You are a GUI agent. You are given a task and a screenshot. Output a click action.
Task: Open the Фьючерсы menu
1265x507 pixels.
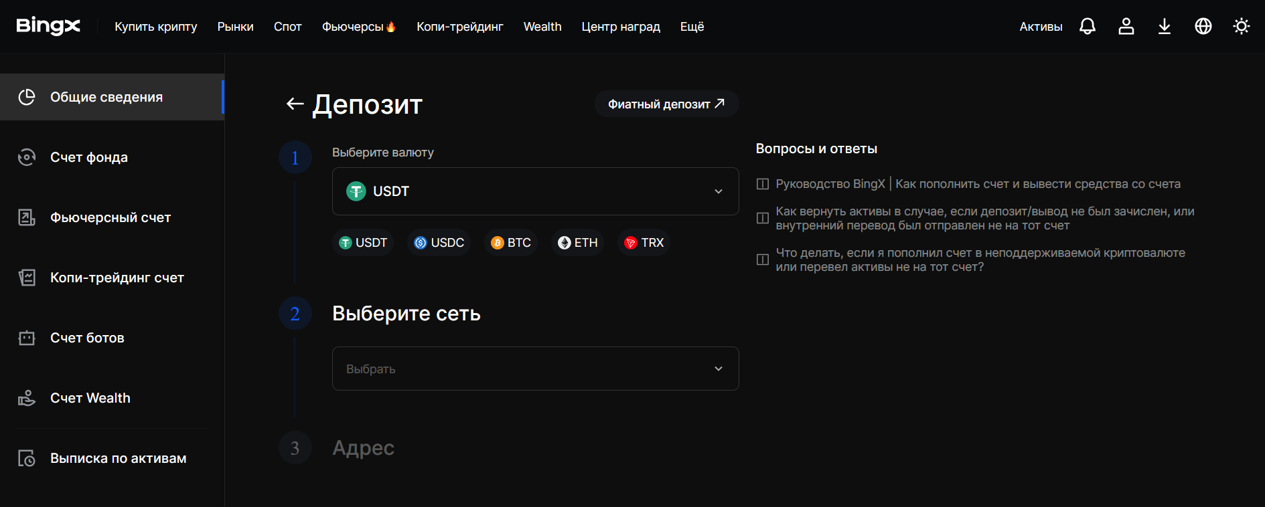[x=359, y=27]
